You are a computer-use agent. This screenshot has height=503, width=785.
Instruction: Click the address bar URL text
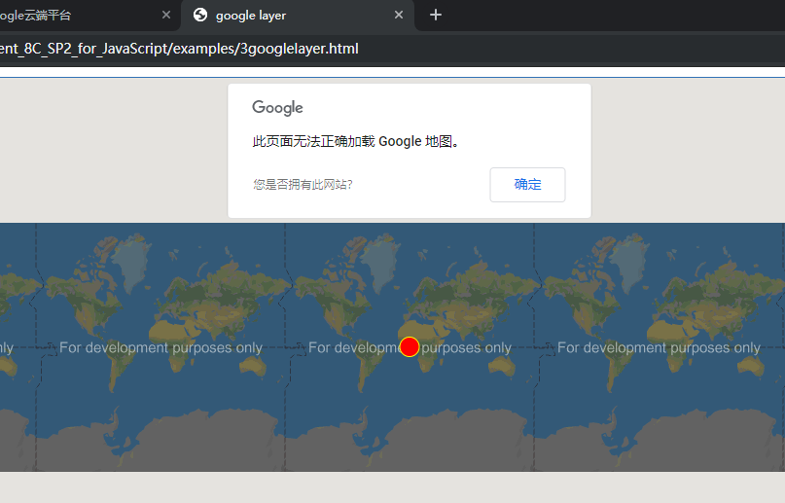(x=179, y=49)
